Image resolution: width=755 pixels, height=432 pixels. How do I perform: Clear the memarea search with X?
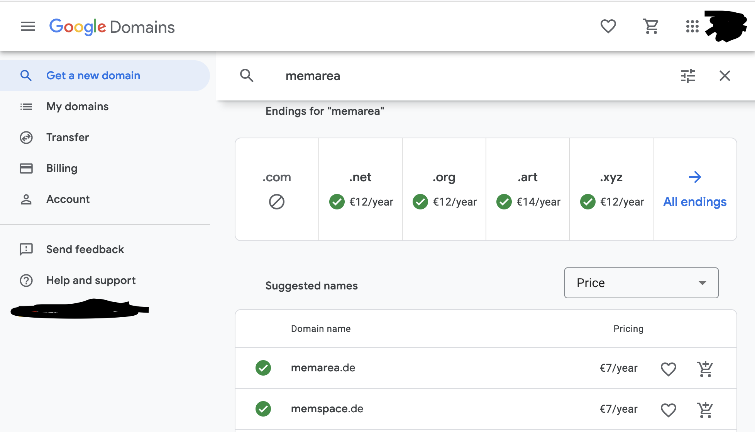pyautogui.click(x=725, y=76)
